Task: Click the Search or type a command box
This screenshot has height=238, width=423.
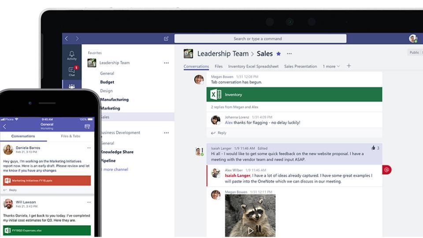Action: (260, 39)
